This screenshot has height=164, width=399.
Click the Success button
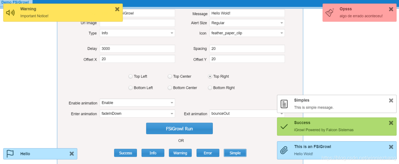(x=126, y=153)
